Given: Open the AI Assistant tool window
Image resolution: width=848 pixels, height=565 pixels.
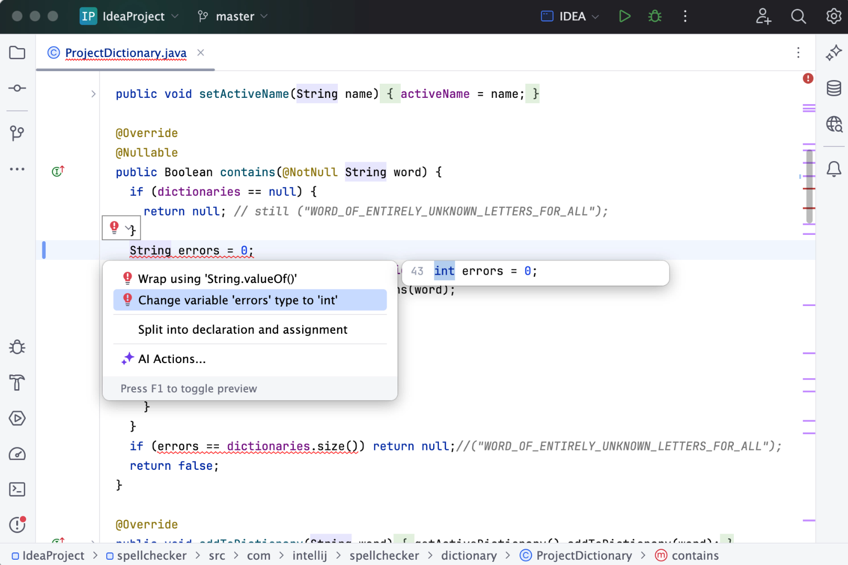Looking at the screenshot, I should (834, 53).
